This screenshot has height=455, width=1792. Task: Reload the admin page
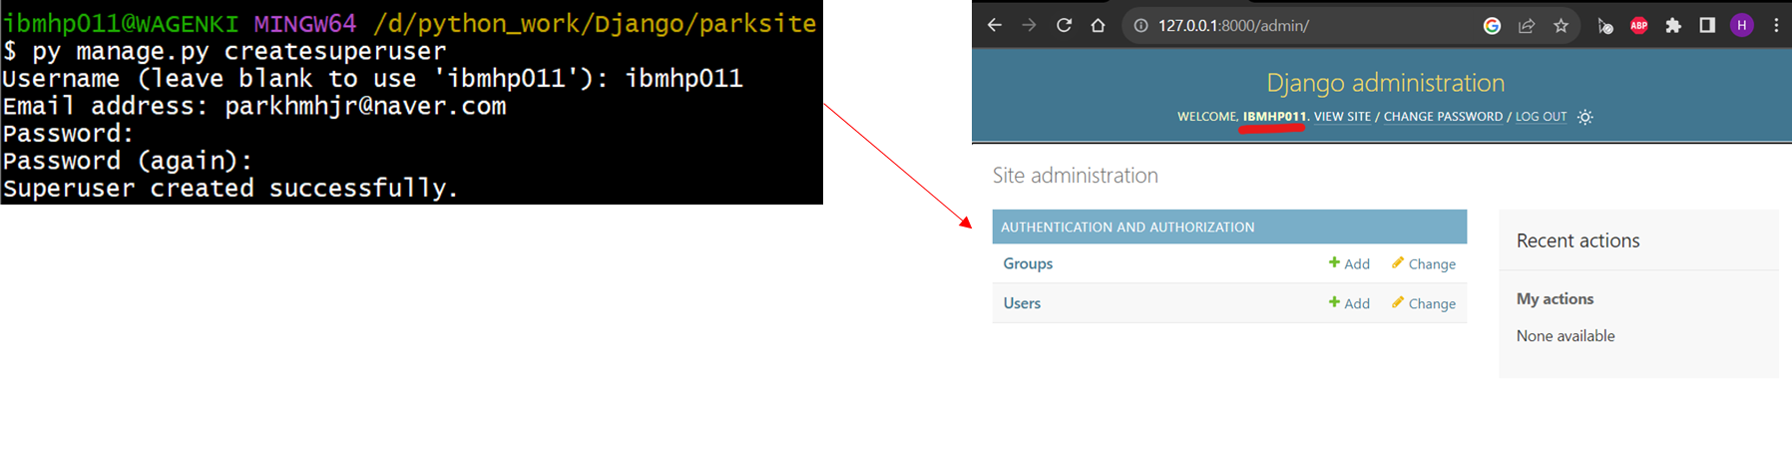(x=1064, y=26)
